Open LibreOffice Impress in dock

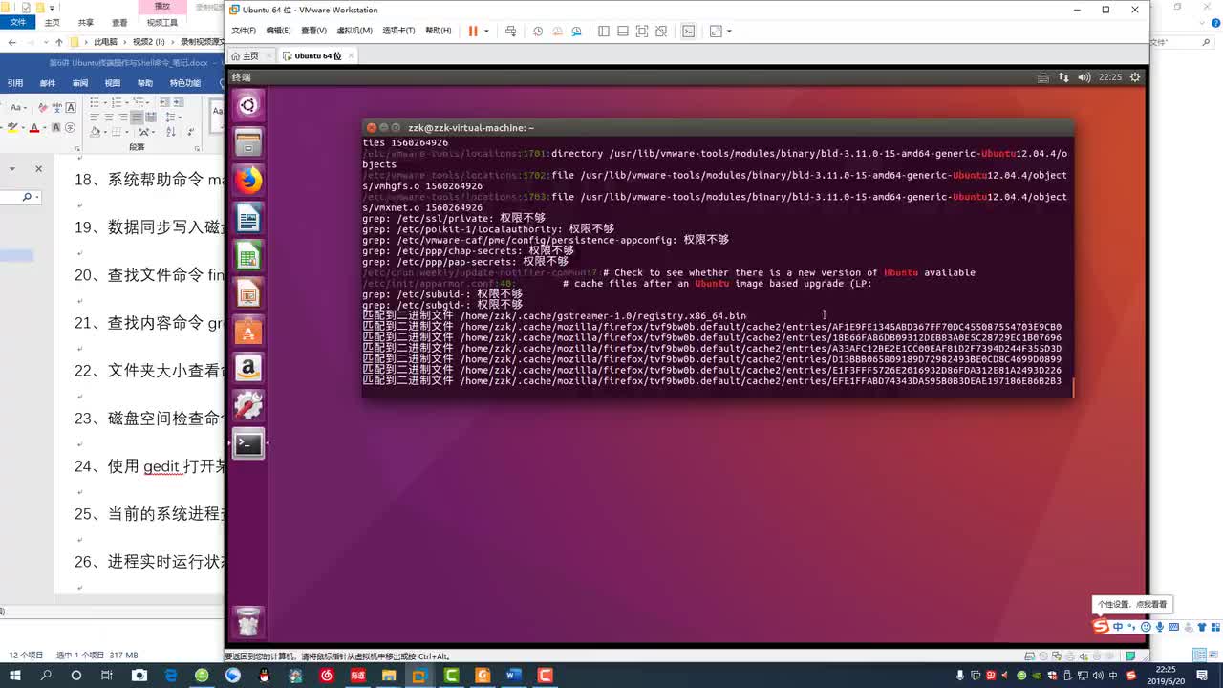tap(248, 293)
